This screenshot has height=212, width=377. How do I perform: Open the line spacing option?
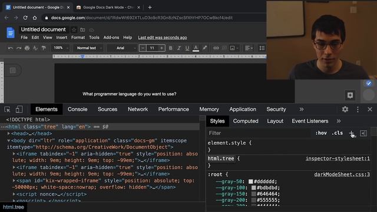[x=262, y=48]
